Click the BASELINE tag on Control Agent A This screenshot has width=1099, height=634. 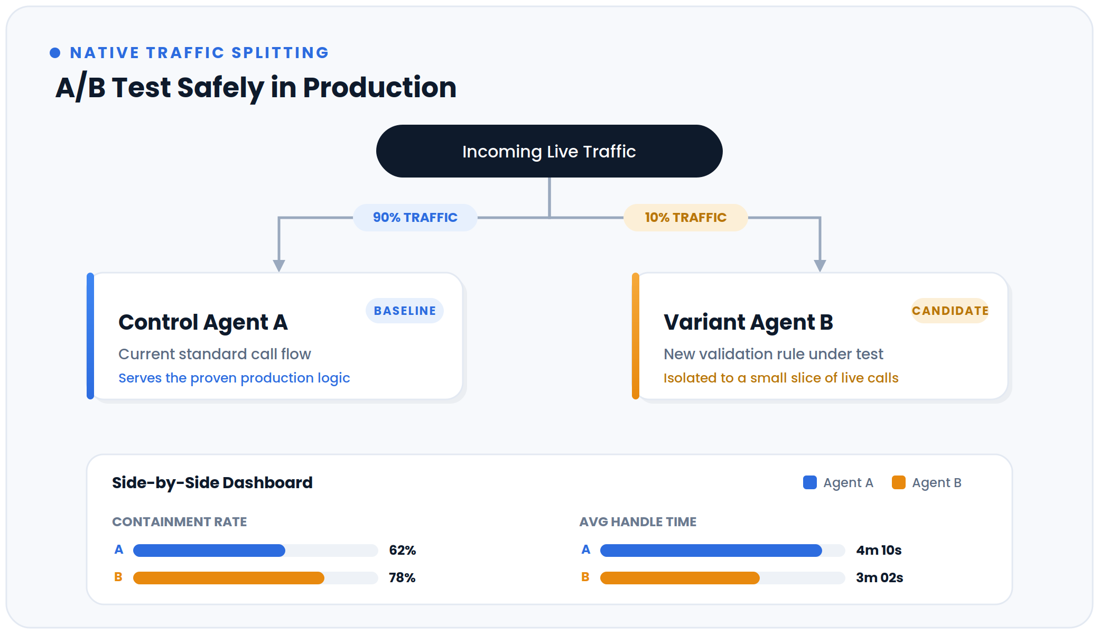(405, 311)
